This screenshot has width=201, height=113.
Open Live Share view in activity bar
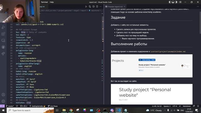tap(3, 54)
